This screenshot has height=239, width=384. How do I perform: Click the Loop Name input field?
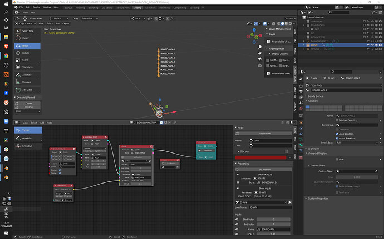(270, 207)
